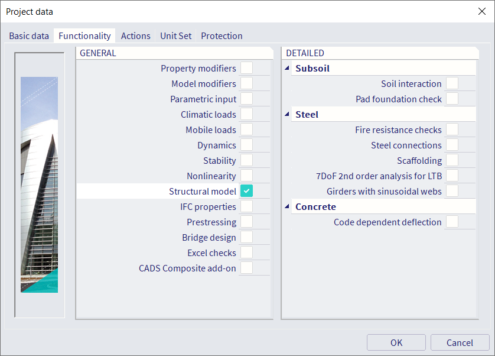Check 7DoF 2nd order analysis for LTB

click(452, 176)
